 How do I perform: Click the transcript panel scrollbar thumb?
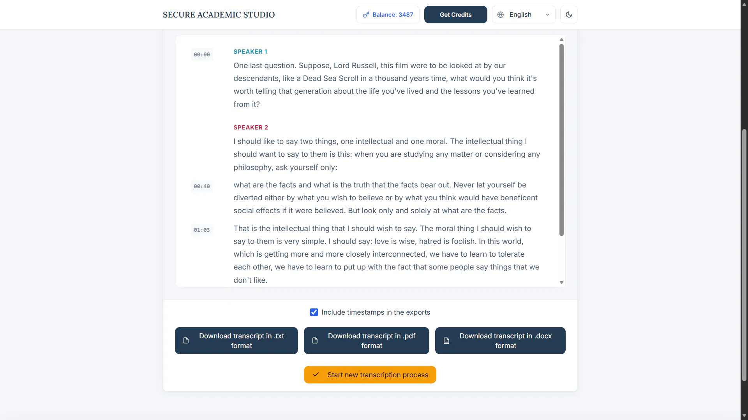561,140
